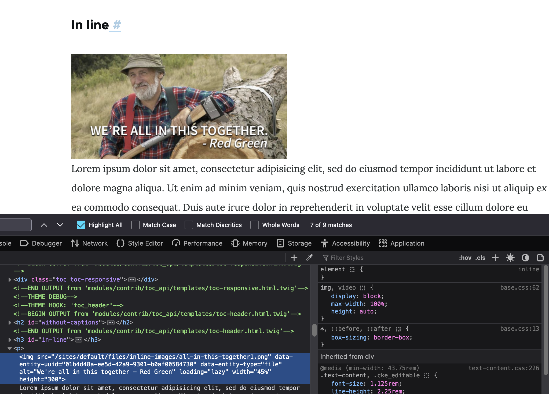The image size is (549, 394).
Task: Collapse the open p element node
Action: point(10,348)
